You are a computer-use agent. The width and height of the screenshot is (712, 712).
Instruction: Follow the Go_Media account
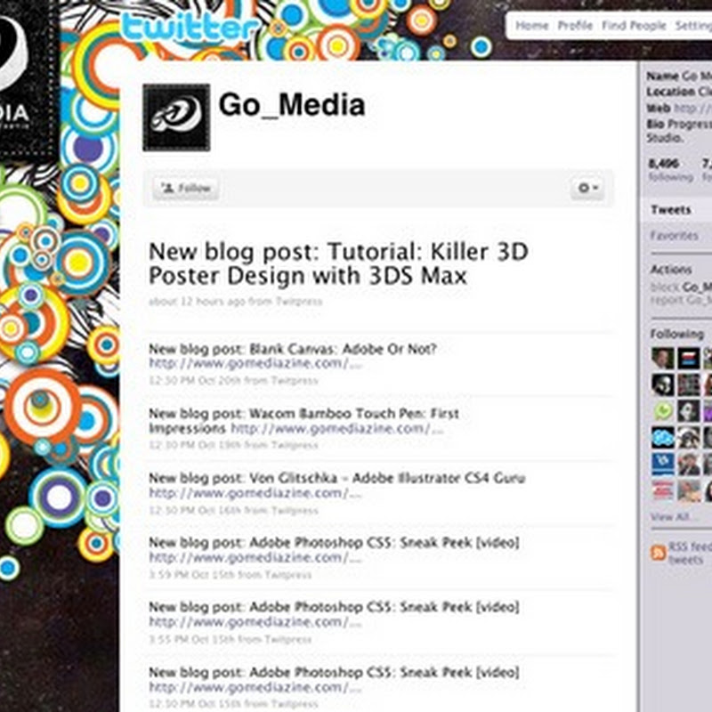click(186, 188)
